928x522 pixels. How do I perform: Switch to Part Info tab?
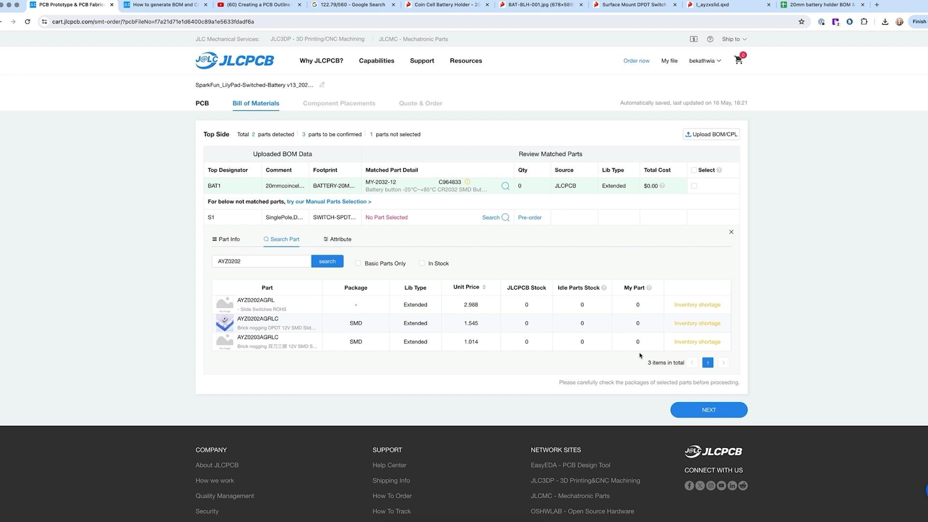coord(226,239)
